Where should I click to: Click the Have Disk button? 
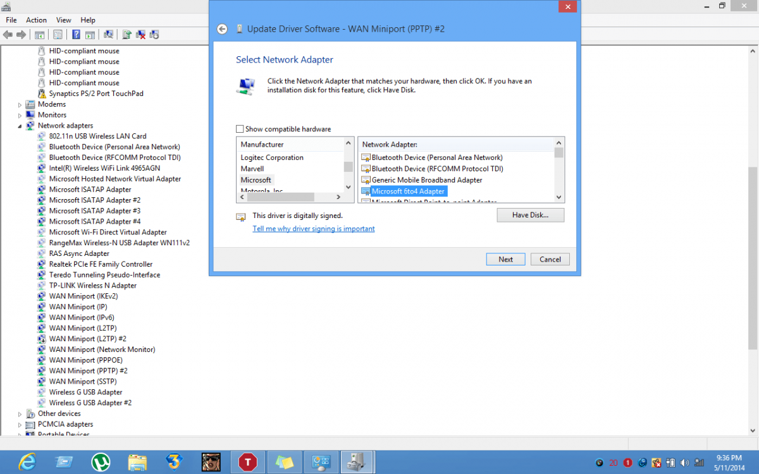pyautogui.click(x=530, y=215)
